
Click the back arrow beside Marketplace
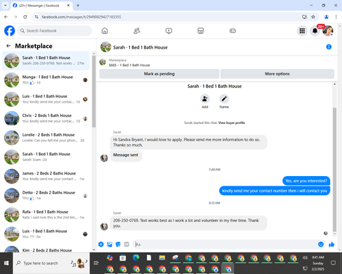pos(8,46)
